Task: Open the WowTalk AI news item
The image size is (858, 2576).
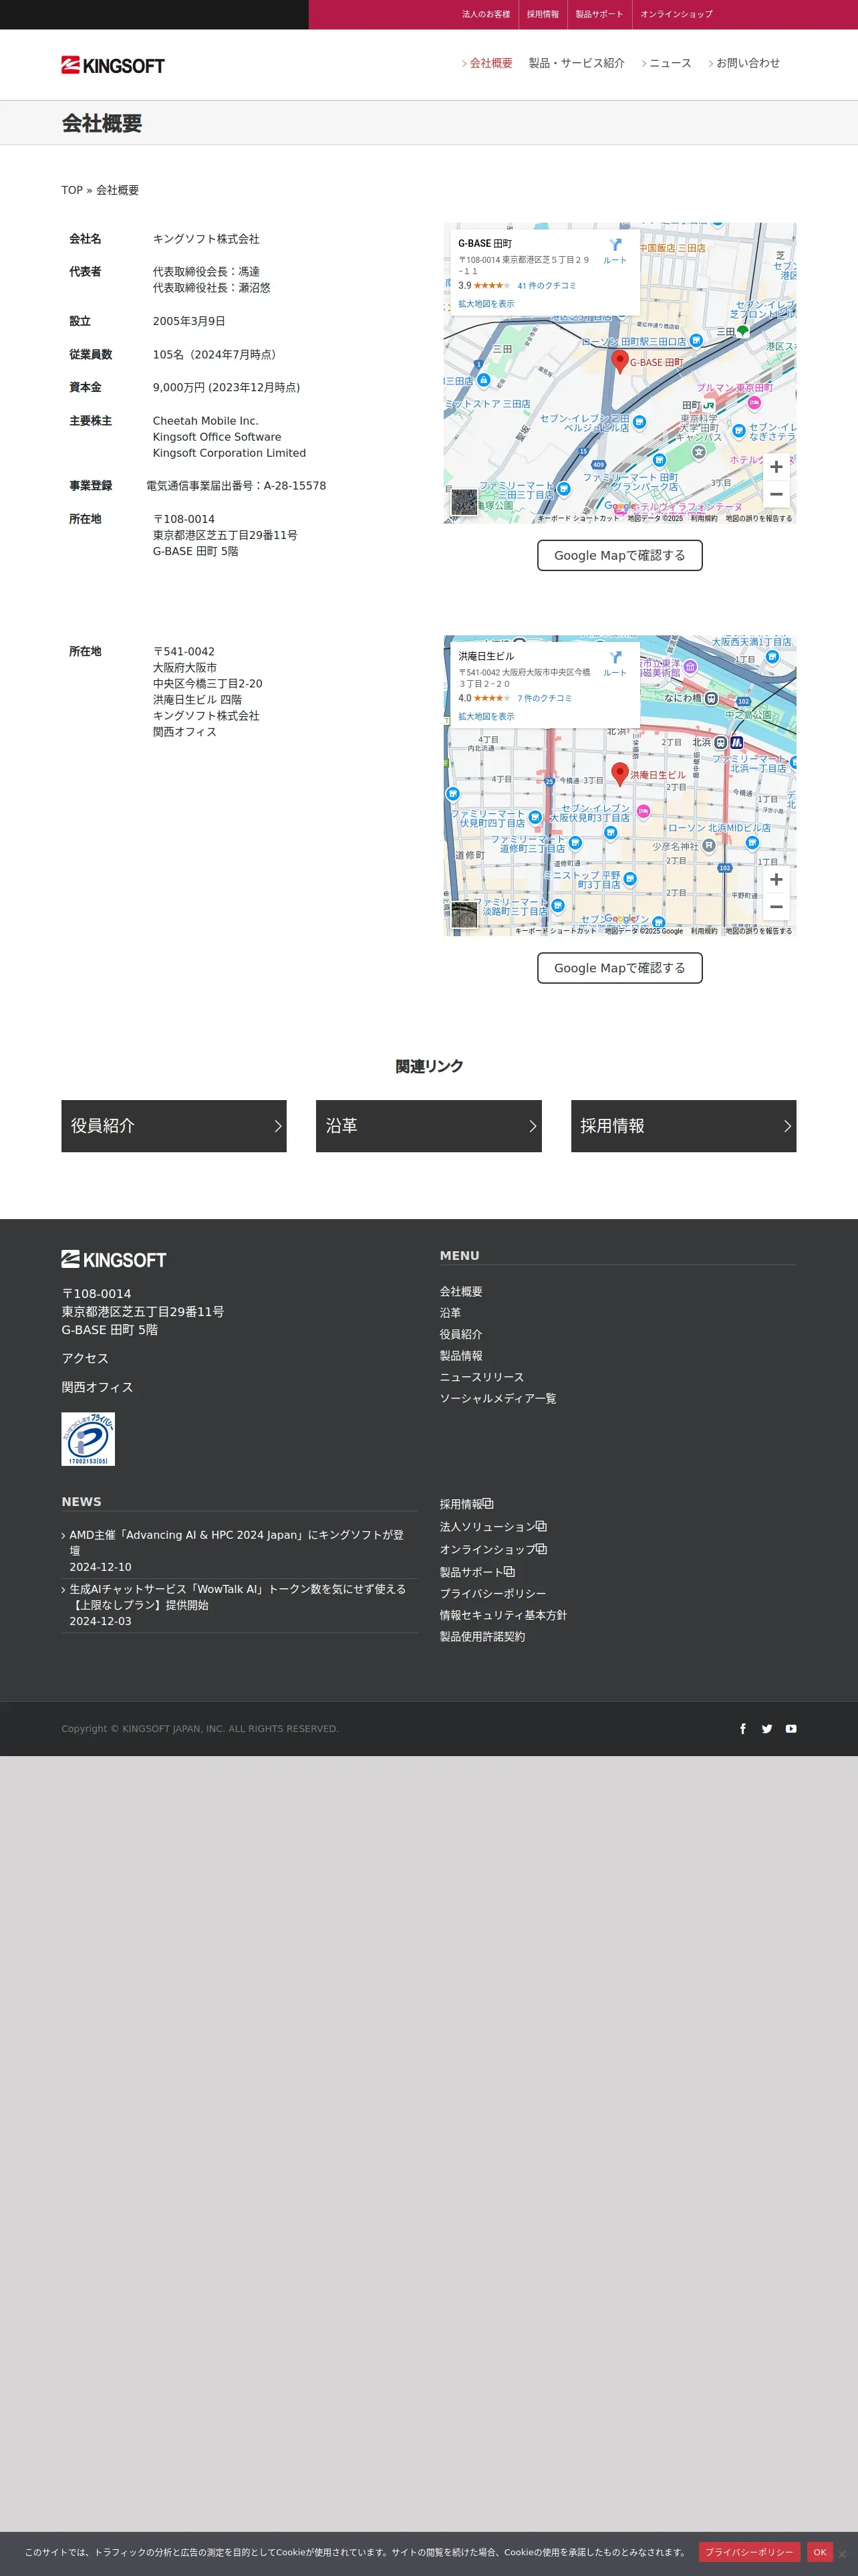Action: (238, 1596)
